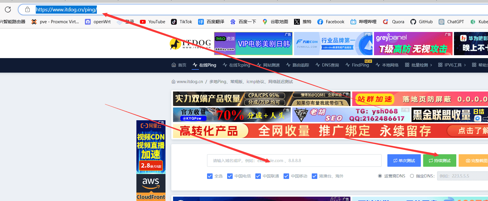Open the VIP电影美剧日韩 360资源 ad banner
The image size is (488, 201).
point(253,44)
